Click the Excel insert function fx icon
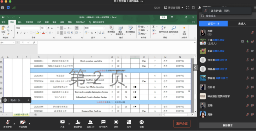This screenshot has height=131, width=256. click(34, 43)
